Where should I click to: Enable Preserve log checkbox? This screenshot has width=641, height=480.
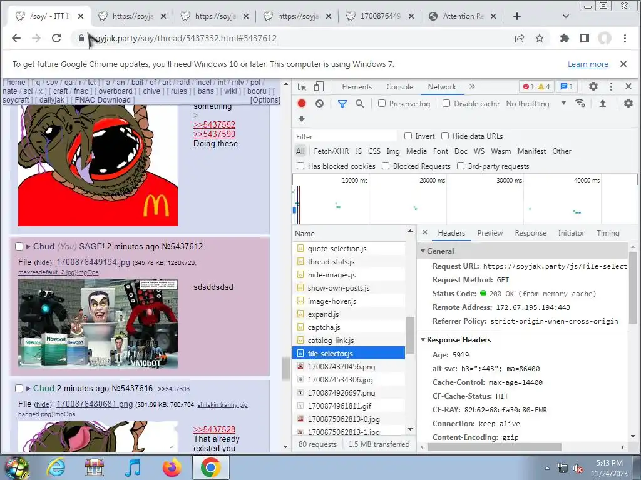point(382,103)
